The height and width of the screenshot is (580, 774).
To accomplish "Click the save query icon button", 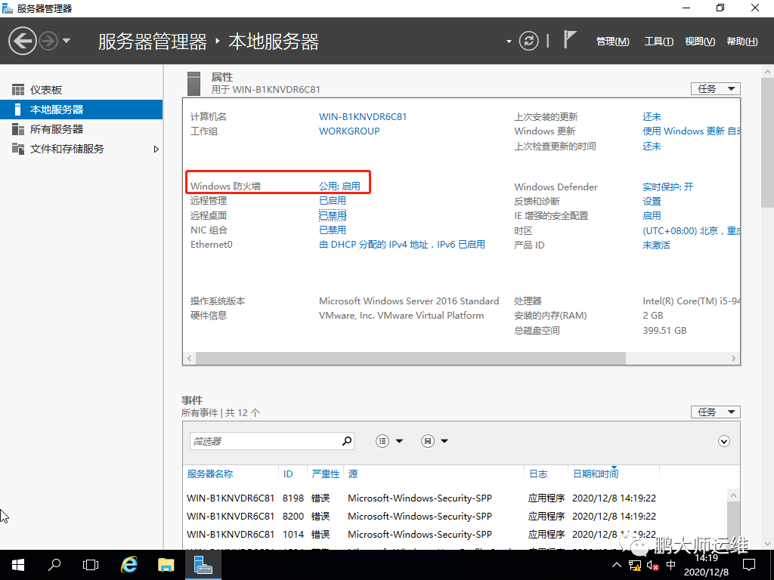I will click(x=428, y=441).
